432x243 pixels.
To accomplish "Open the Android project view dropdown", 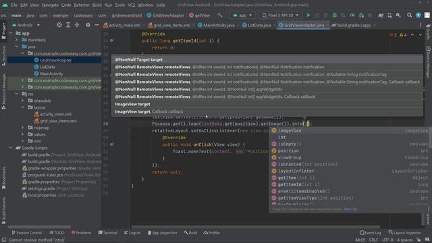I will (x=26, y=25).
